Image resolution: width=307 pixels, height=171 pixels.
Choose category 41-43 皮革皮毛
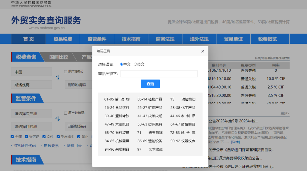tap(150, 116)
